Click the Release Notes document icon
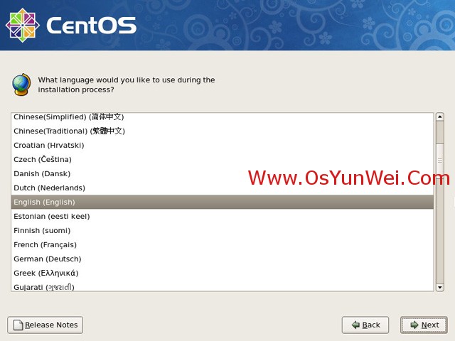Viewport: 455px width, 341px height. 18,325
